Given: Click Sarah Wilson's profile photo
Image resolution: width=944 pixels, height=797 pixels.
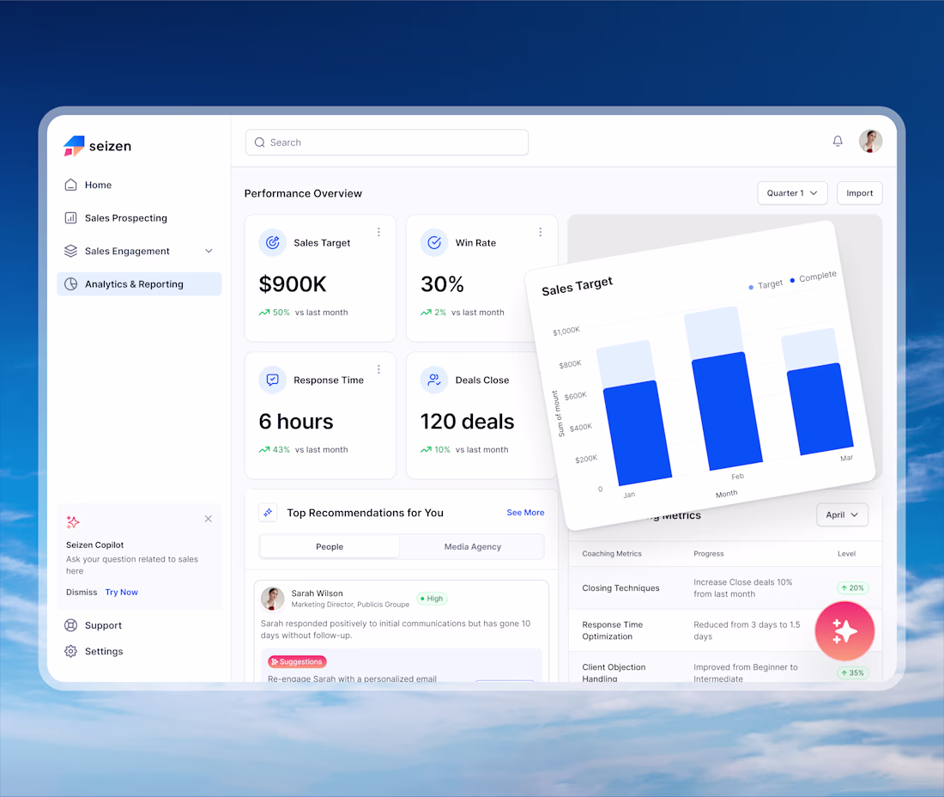Looking at the screenshot, I should point(273,599).
